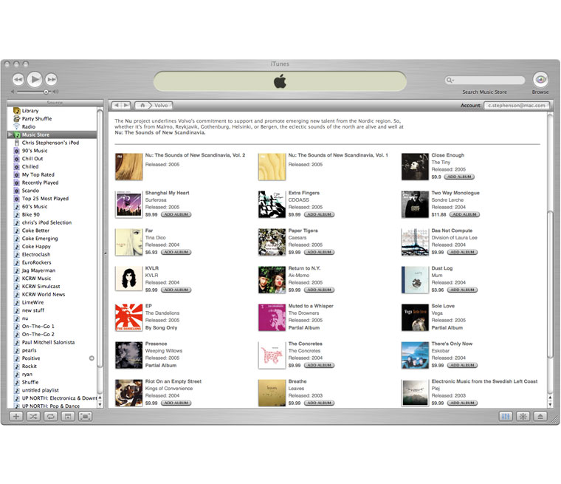Add the Breathe album by Leaves
The image size is (561, 484).
[319, 403]
